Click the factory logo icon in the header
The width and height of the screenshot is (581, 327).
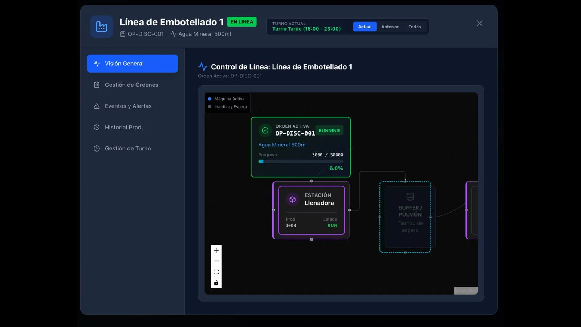[101, 27]
